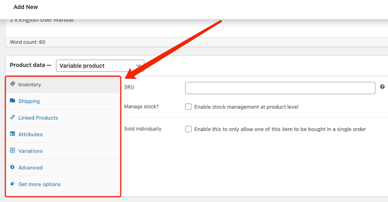This screenshot has height=202, width=388.
Task: Click the Get more options plug icon
Action: [12, 184]
